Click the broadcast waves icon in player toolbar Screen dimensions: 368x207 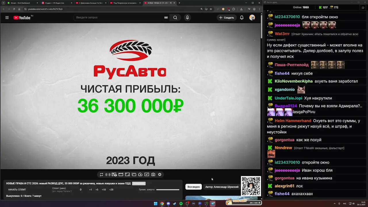point(108,175)
